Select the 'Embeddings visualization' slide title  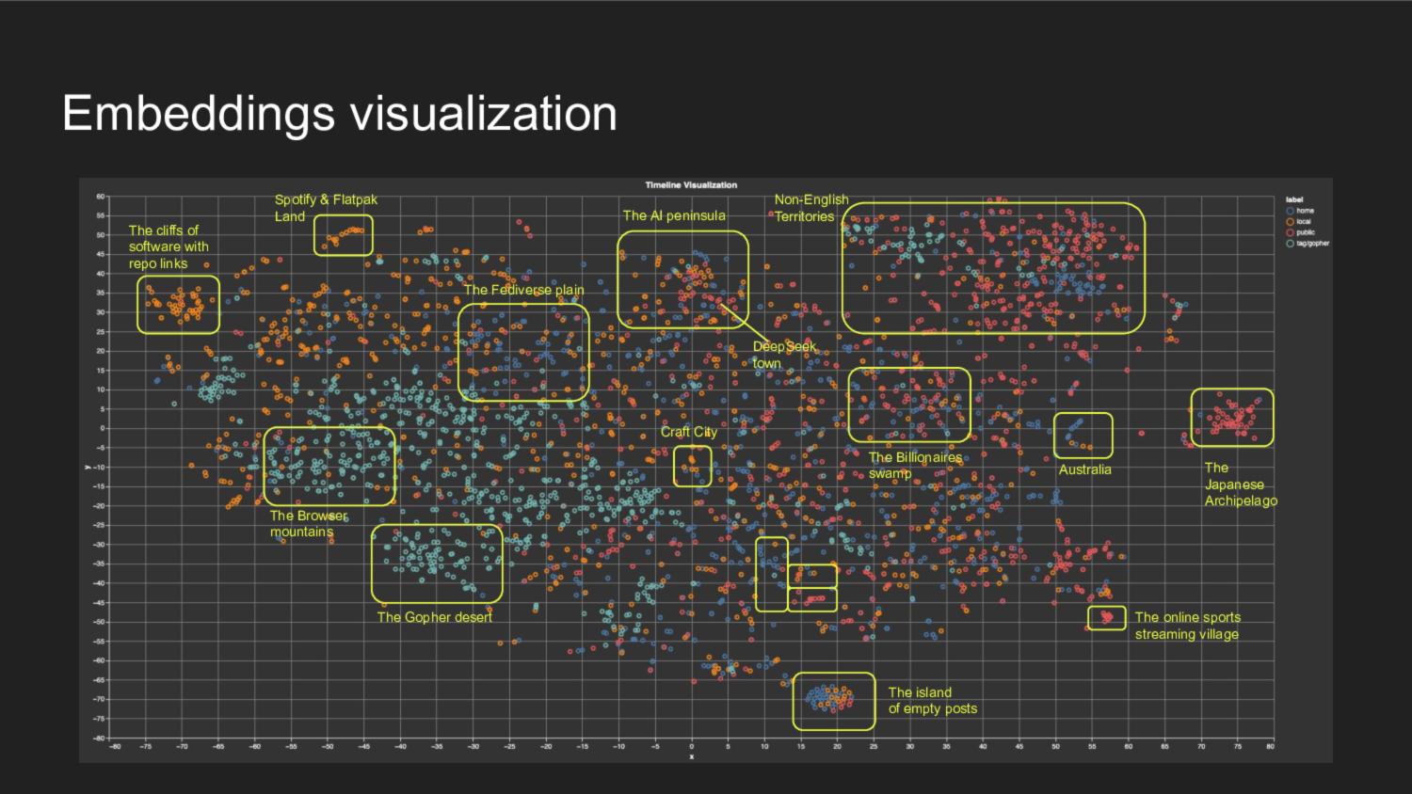click(339, 113)
